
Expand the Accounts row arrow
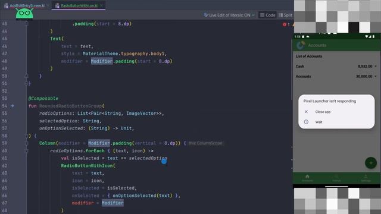(376, 77)
